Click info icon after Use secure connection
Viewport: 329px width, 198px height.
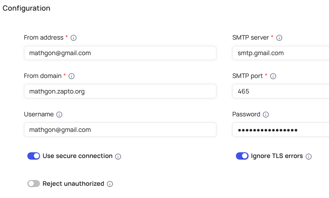point(118,156)
